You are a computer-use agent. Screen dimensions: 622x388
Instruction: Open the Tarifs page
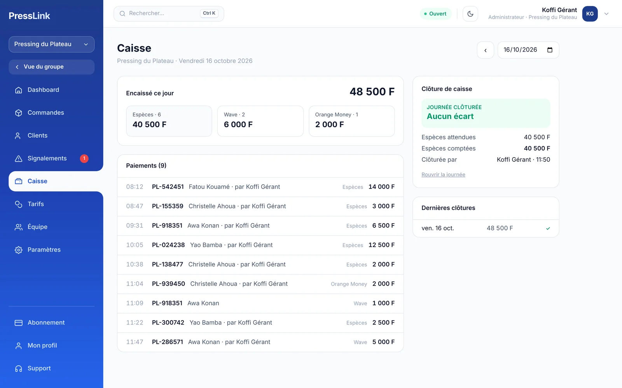[x=51, y=204]
